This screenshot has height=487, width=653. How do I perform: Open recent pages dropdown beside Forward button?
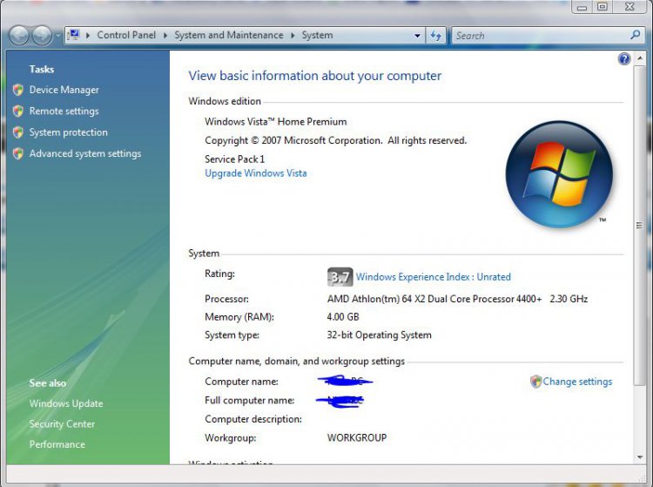[x=57, y=36]
